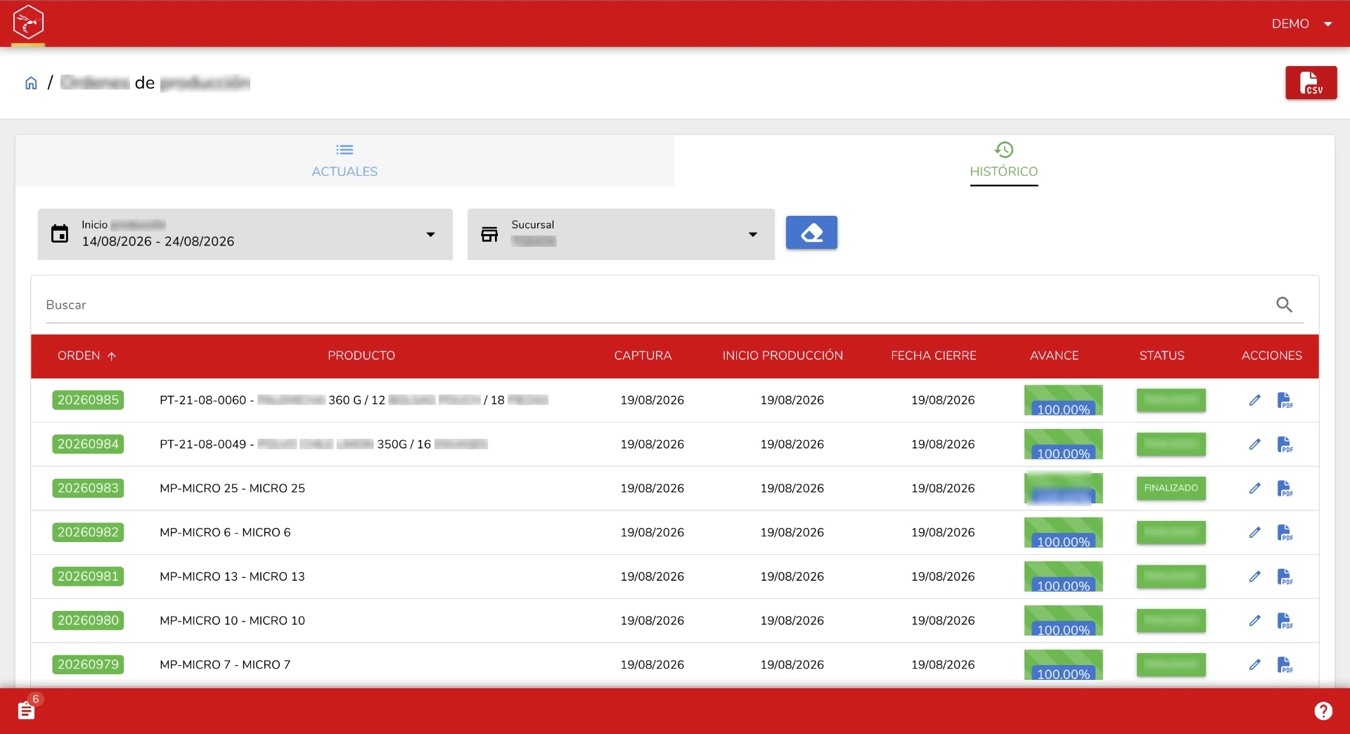Edit order 20260983 with pencil icon

1254,488
